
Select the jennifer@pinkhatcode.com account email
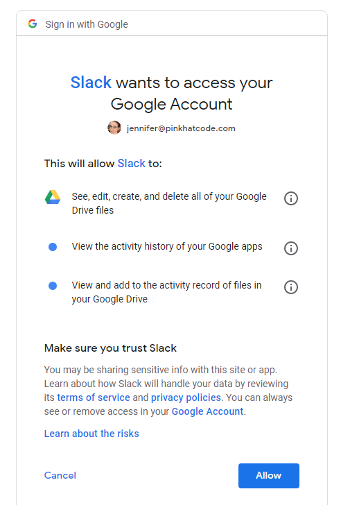pos(181,128)
